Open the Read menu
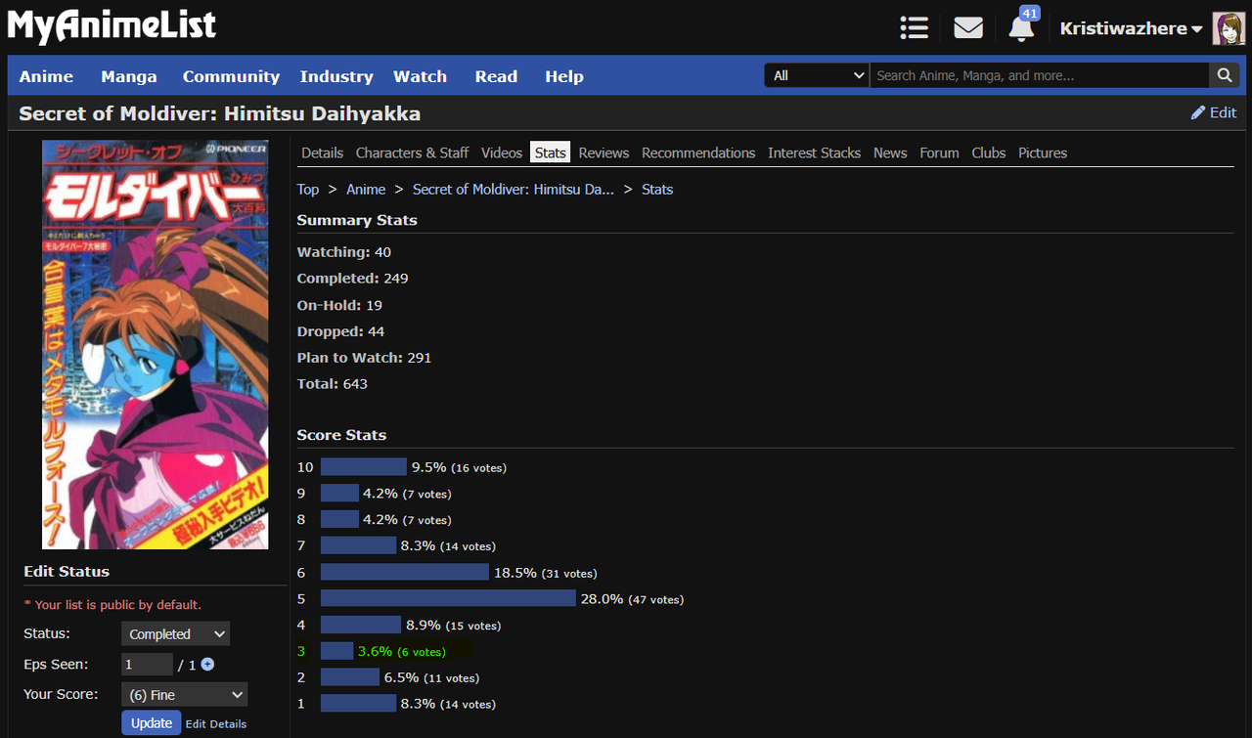 pos(496,76)
